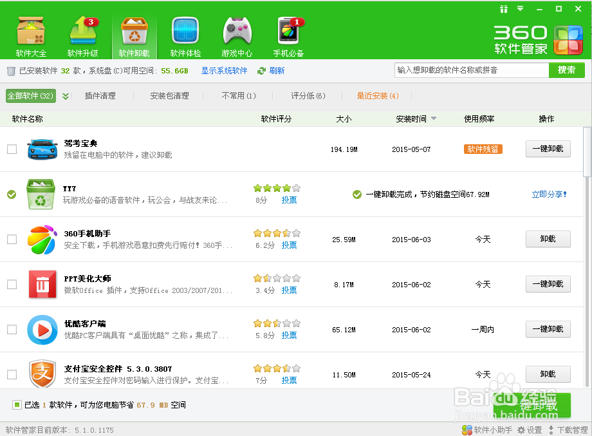592x436 pixels.
Task: Switch to the 安装包清理 tab
Action: point(169,96)
